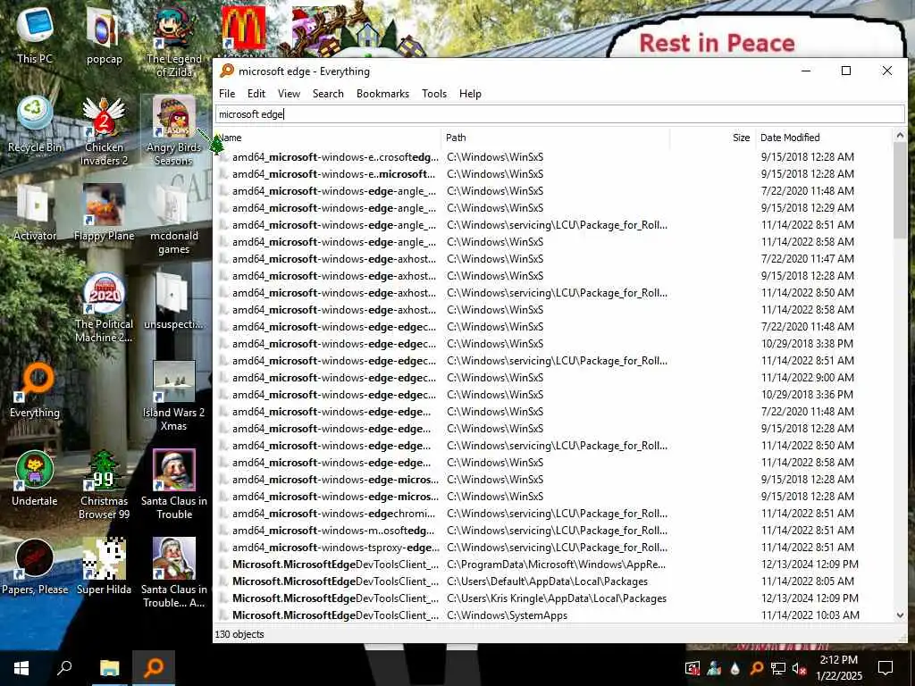Open the network tray icon

(x=778, y=668)
